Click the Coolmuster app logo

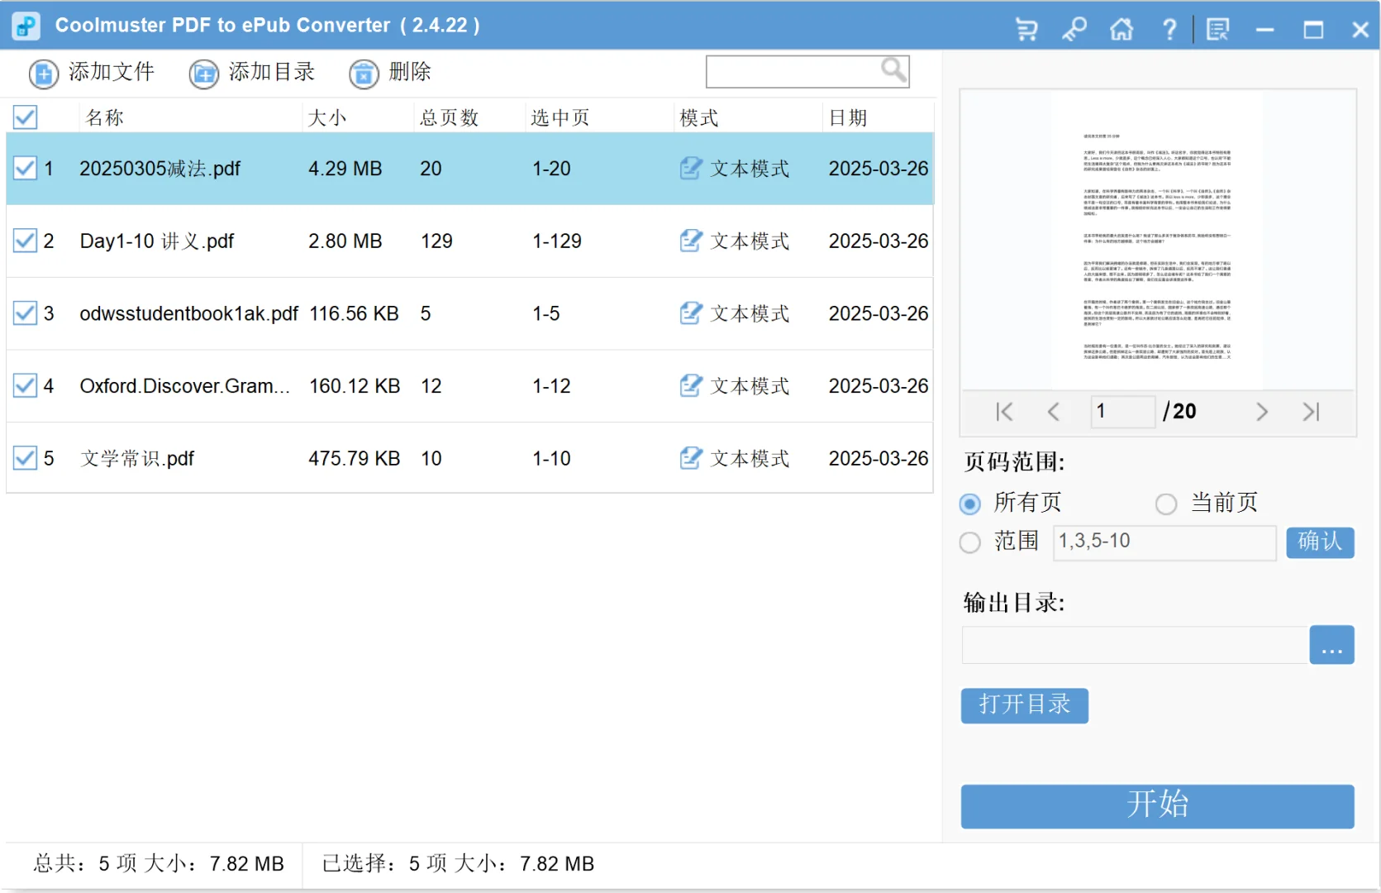coord(26,26)
